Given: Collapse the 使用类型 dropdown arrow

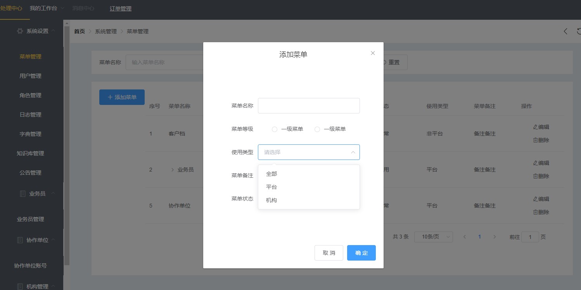Looking at the screenshot, I should pyautogui.click(x=353, y=152).
